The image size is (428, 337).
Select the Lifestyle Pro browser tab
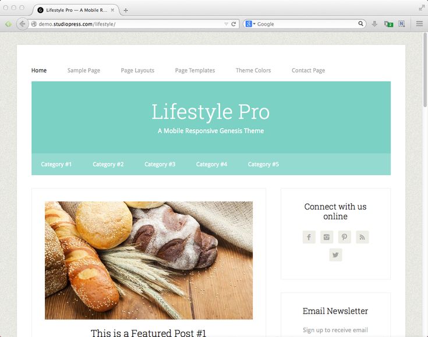coord(76,10)
